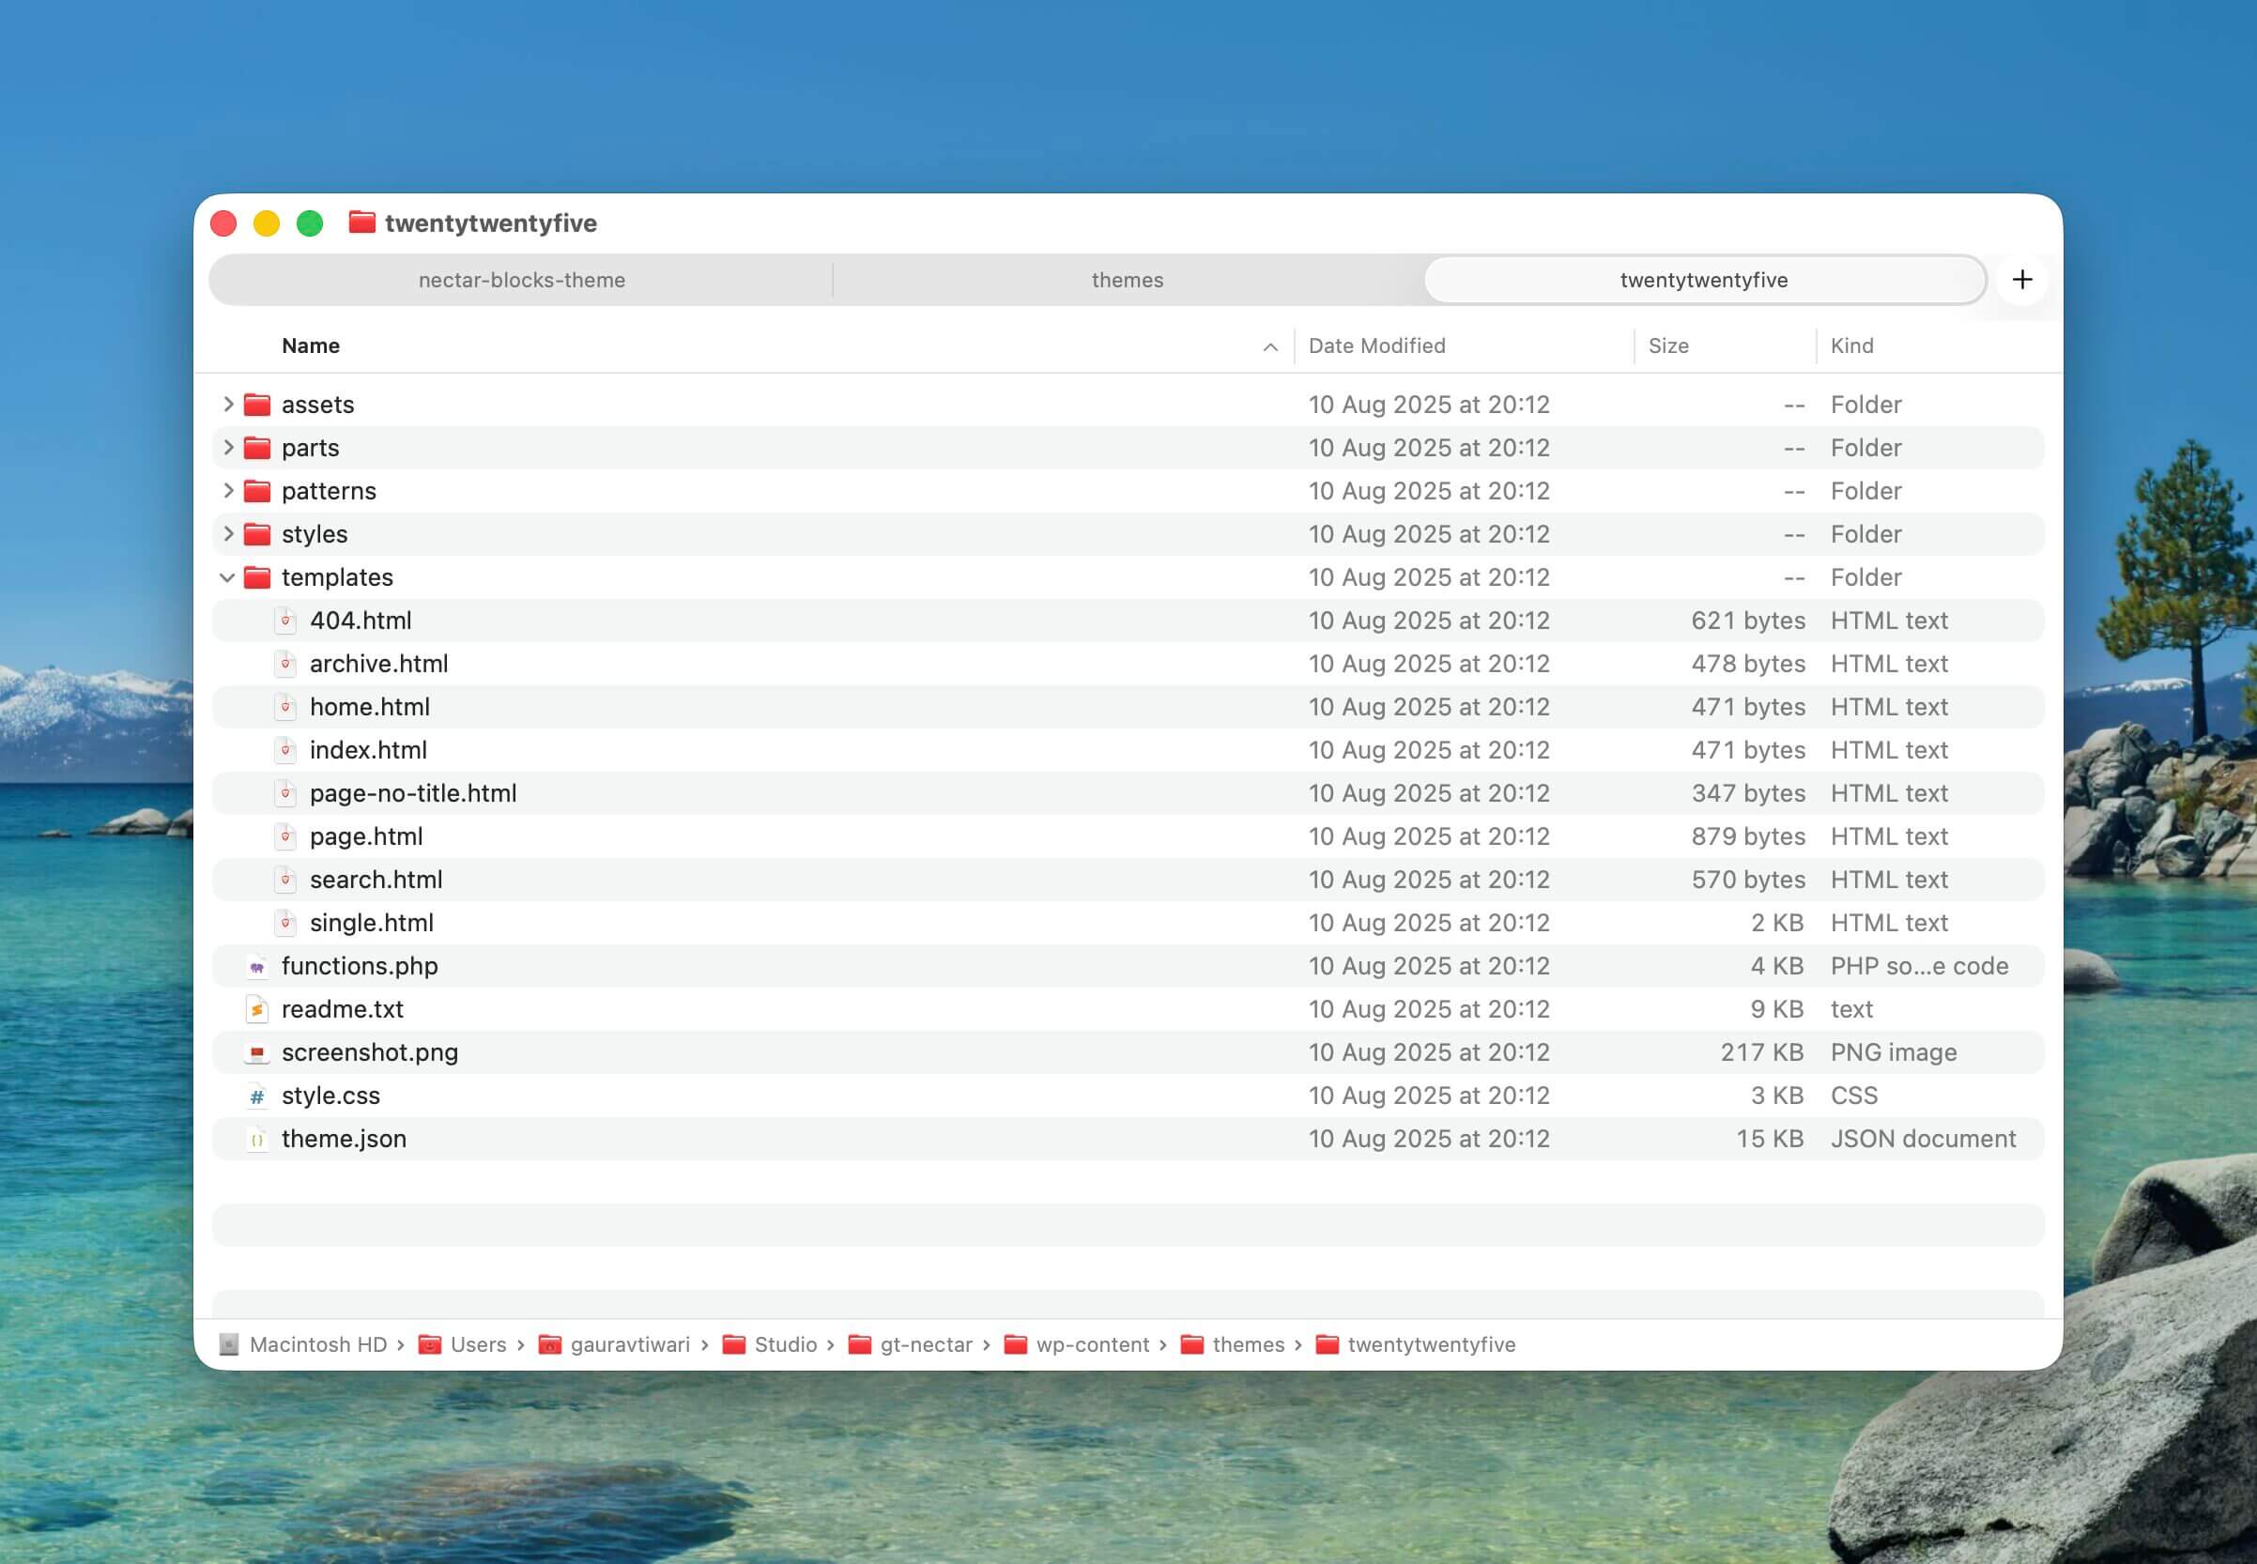Switch to the nectar-blocks-theme tab

pos(521,281)
